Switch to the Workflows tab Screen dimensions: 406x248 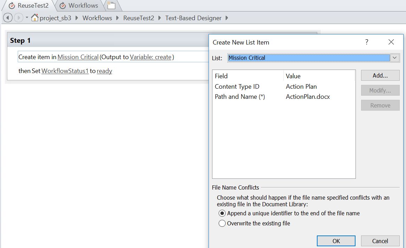click(x=79, y=6)
